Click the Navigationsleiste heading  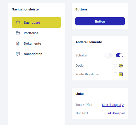(25, 9)
